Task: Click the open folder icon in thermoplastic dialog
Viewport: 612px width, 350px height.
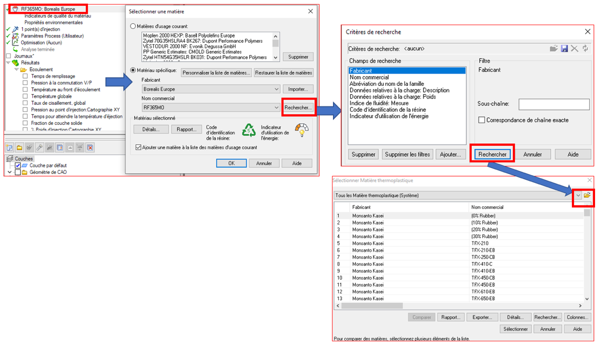Action: pos(587,195)
